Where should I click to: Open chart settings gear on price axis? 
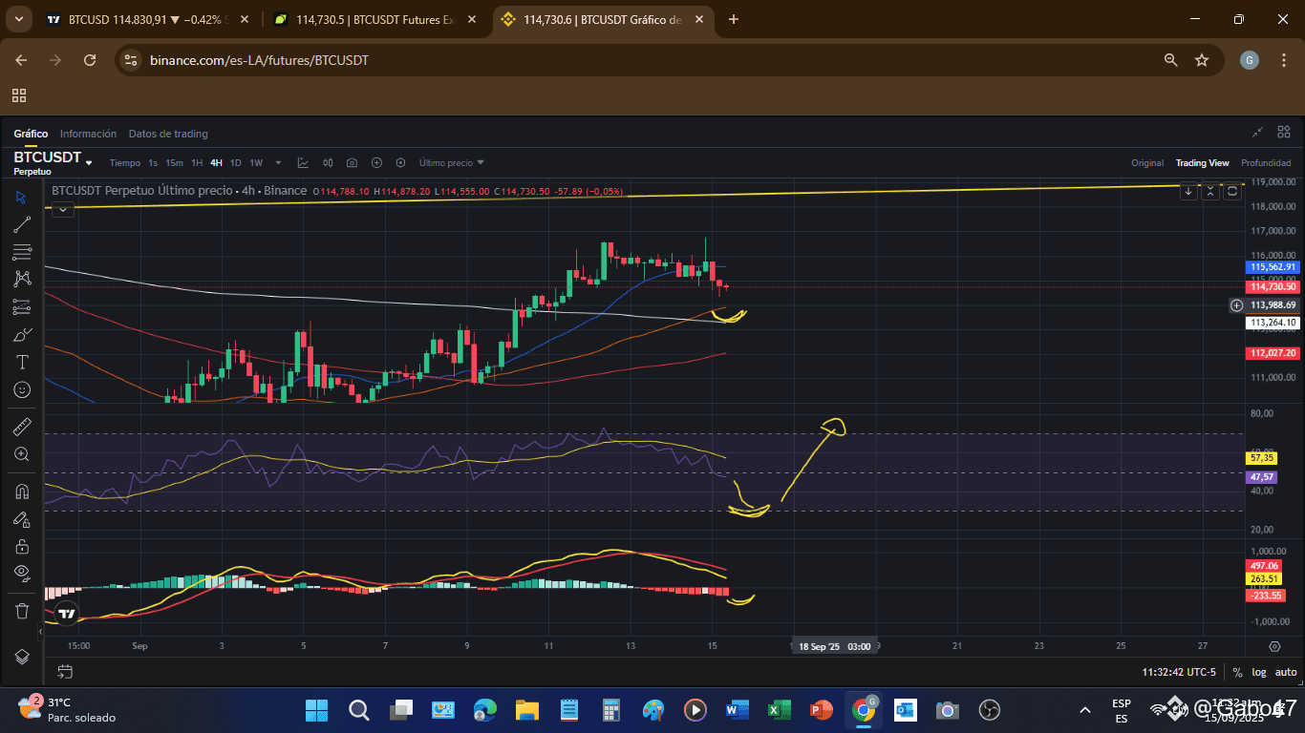click(1273, 646)
